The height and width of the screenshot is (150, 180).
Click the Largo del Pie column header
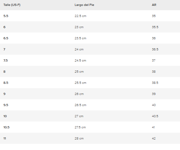(x=84, y=5)
